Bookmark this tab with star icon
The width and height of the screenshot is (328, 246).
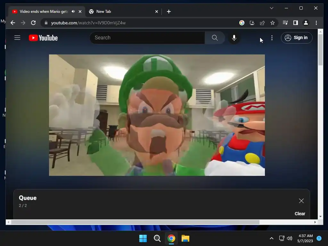pyautogui.click(x=272, y=23)
